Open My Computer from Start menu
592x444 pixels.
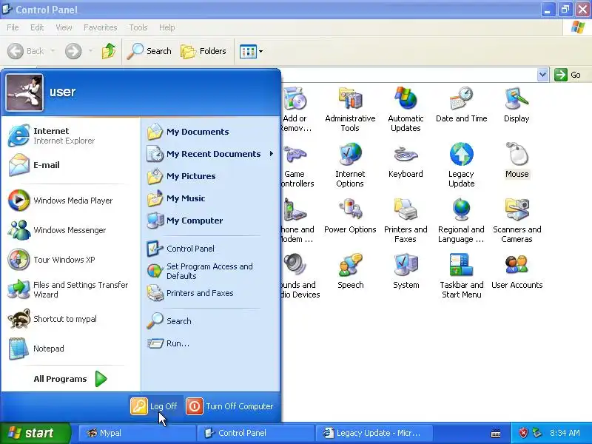tap(210, 221)
